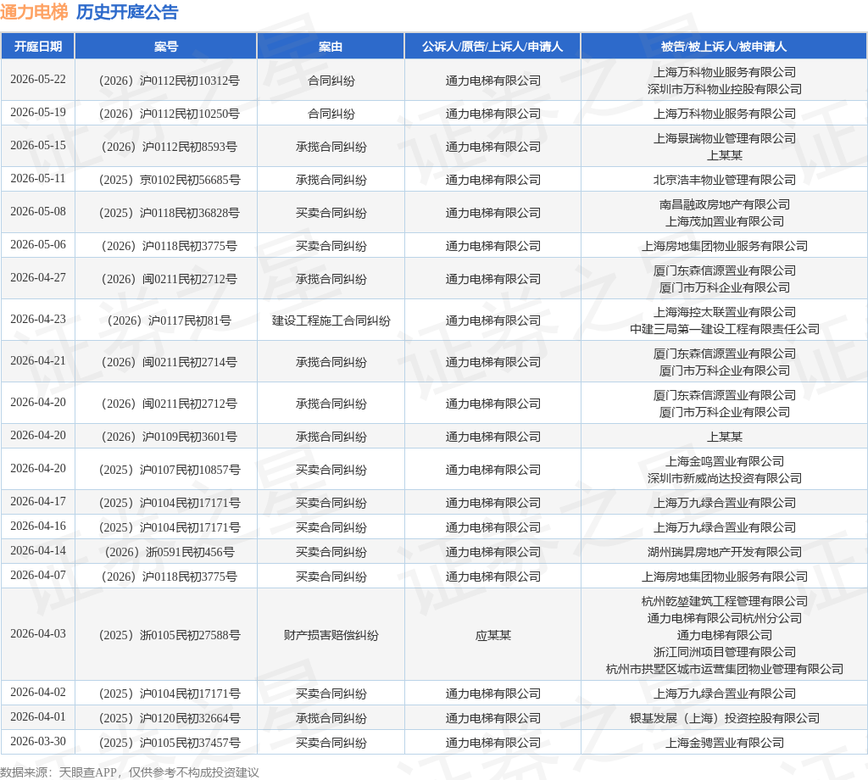Click the date 2026-03-30 cell
Image resolution: width=868 pixels, height=780 pixels.
[37, 741]
